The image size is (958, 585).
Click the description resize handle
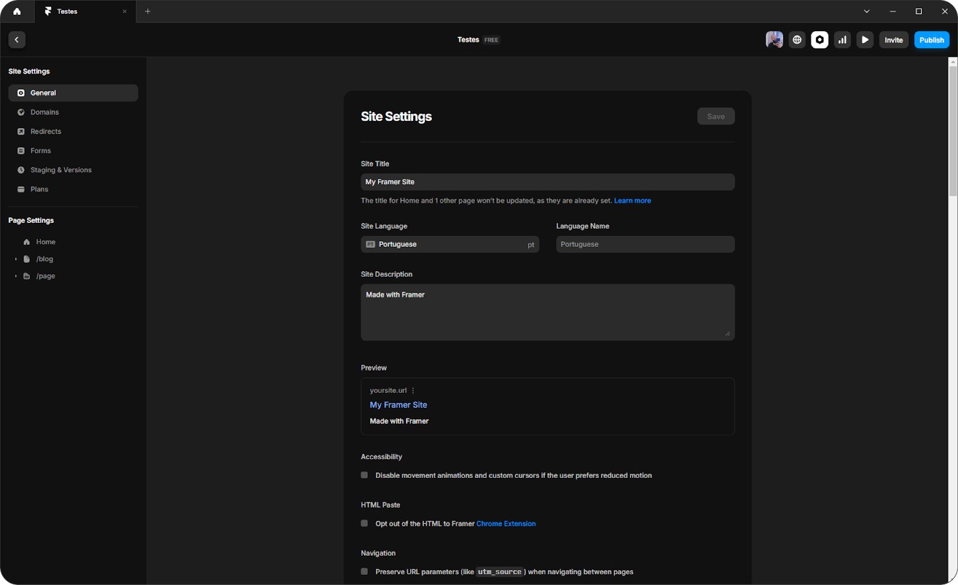(x=727, y=334)
